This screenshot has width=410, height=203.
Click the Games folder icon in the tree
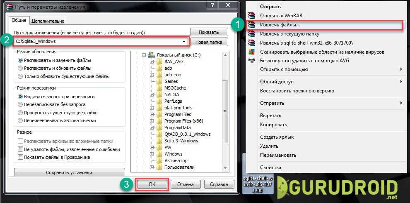(x=159, y=81)
